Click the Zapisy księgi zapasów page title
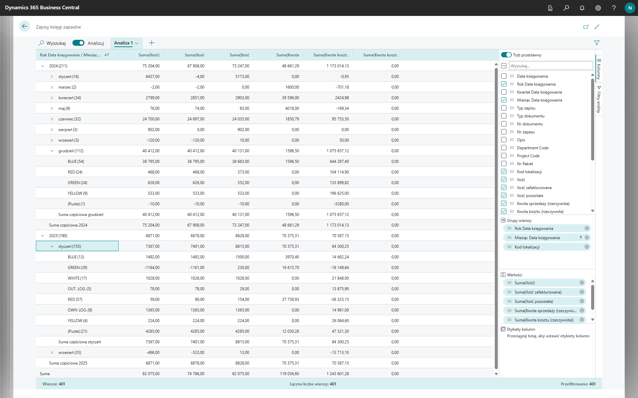This screenshot has height=398, width=638. click(58, 27)
